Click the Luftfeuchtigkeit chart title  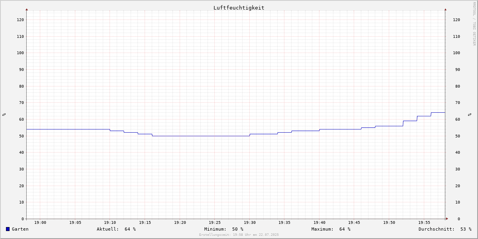point(239,8)
